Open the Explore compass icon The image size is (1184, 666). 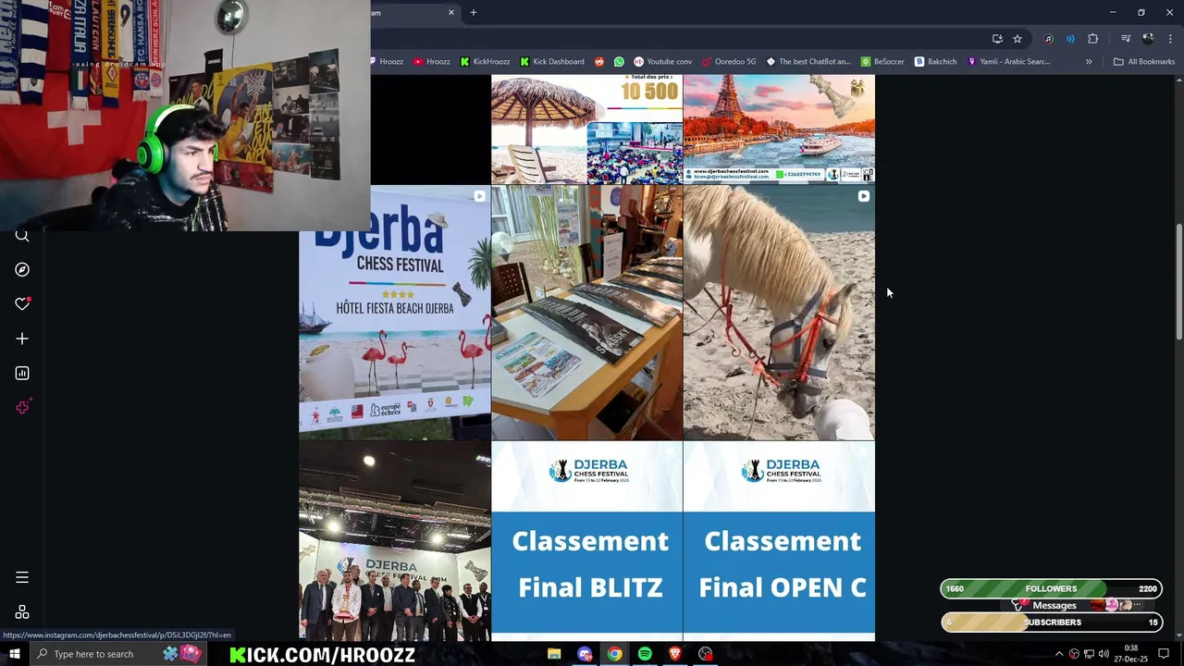click(22, 269)
